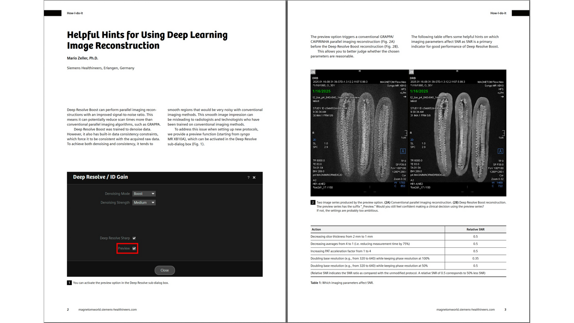Open magnetomworld.siemens-healthineers.com link on page 3 footer

coord(465,310)
